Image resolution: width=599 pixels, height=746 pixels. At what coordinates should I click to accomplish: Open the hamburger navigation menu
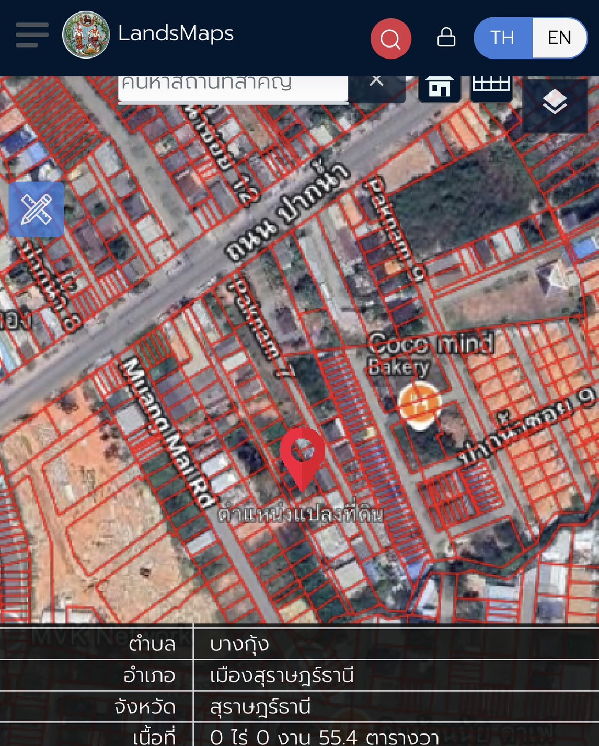[32, 35]
